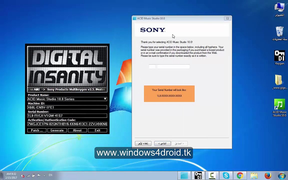Open the About button in keygen
The width and height of the screenshot is (288, 180).
click(x=77, y=130)
